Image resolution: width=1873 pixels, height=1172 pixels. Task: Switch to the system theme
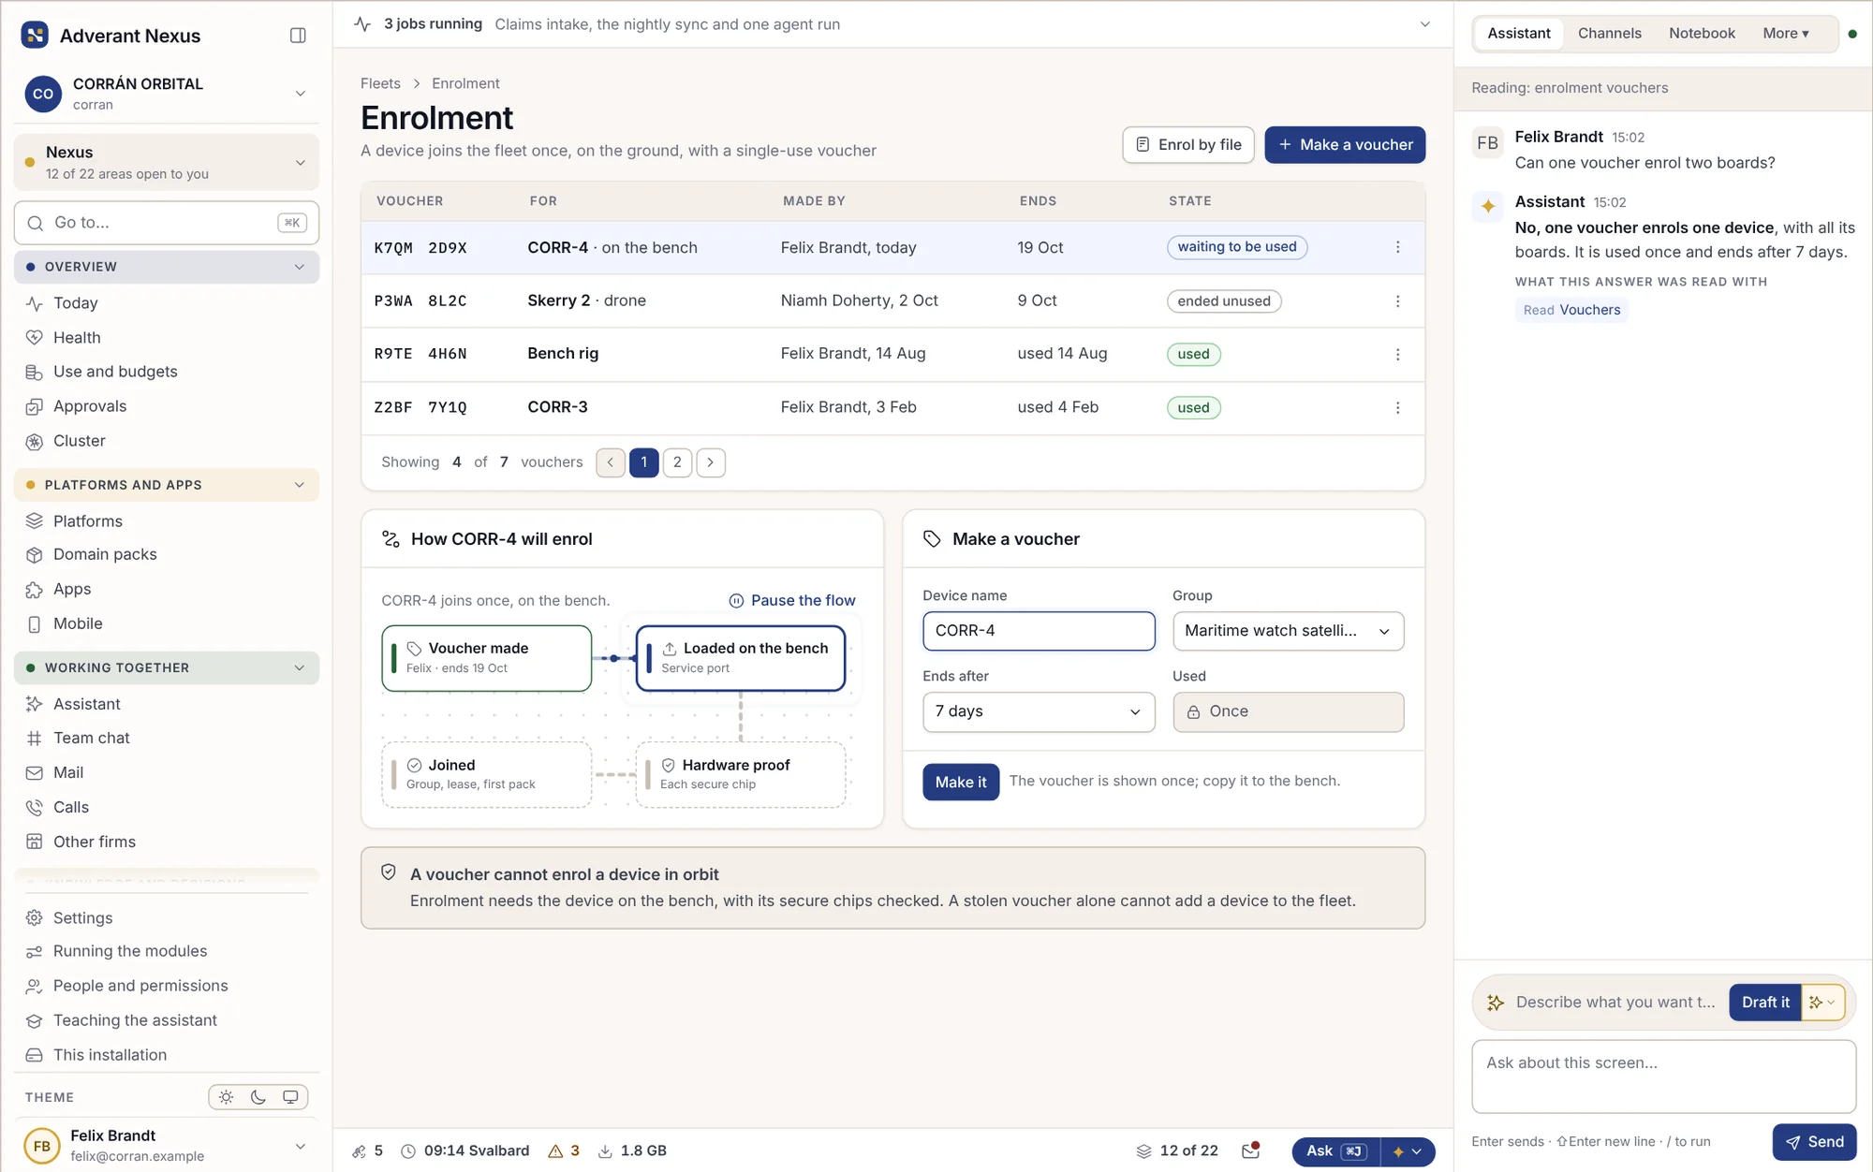click(290, 1097)
